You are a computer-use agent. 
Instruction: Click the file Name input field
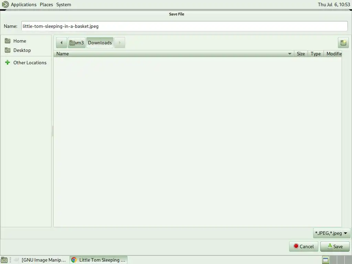[185, 26]
